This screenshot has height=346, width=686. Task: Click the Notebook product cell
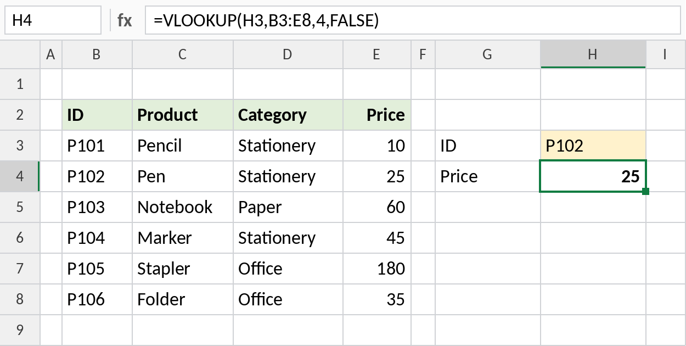(183, 207)
